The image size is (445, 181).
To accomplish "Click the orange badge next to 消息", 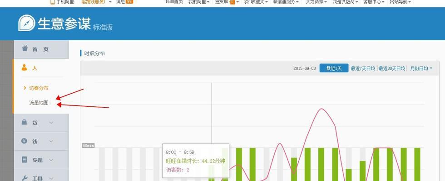I will 129,2.
